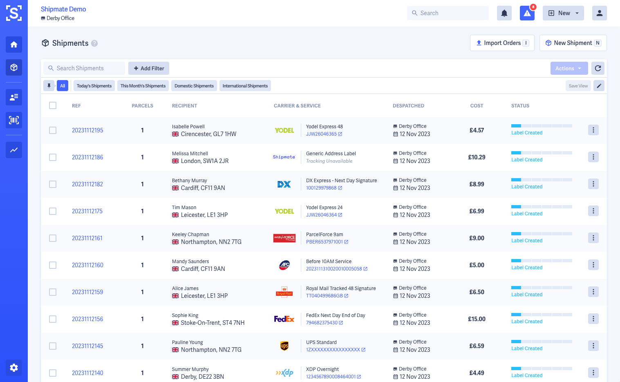This screenshot has width=620, height=382.
Task: Click the Import Orders button
Action: tap(502, 43)
